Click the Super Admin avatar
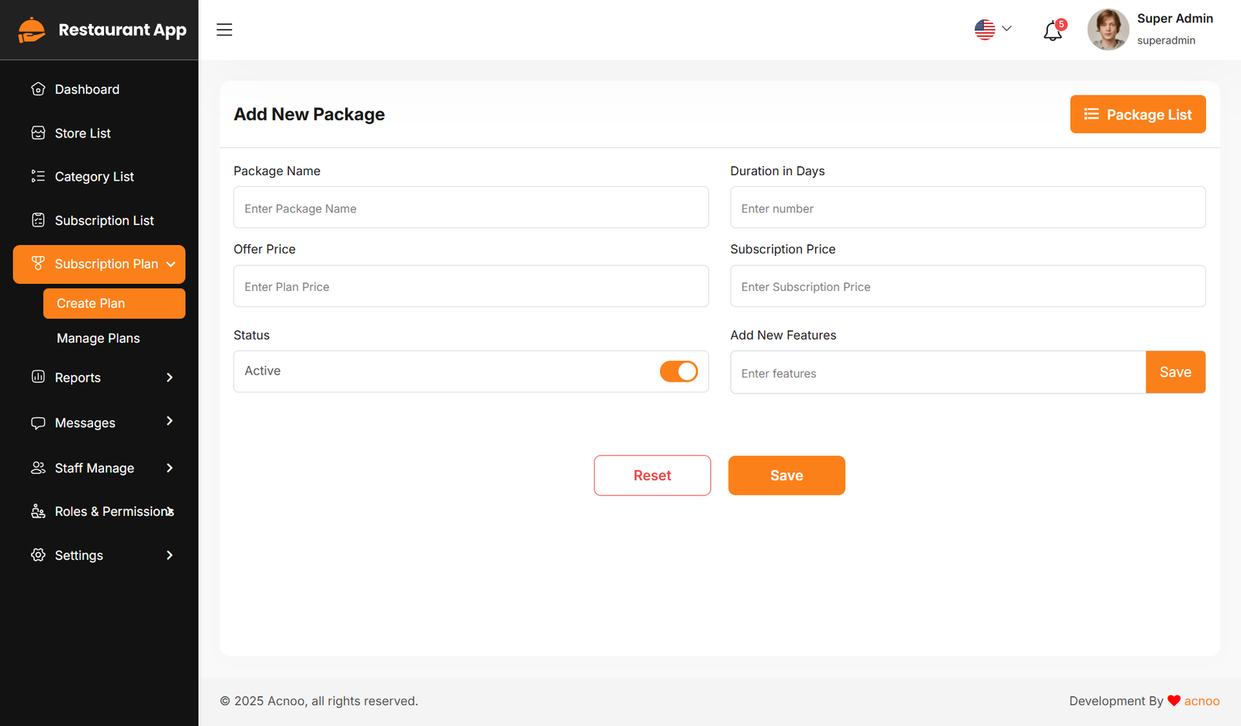 1108,29
